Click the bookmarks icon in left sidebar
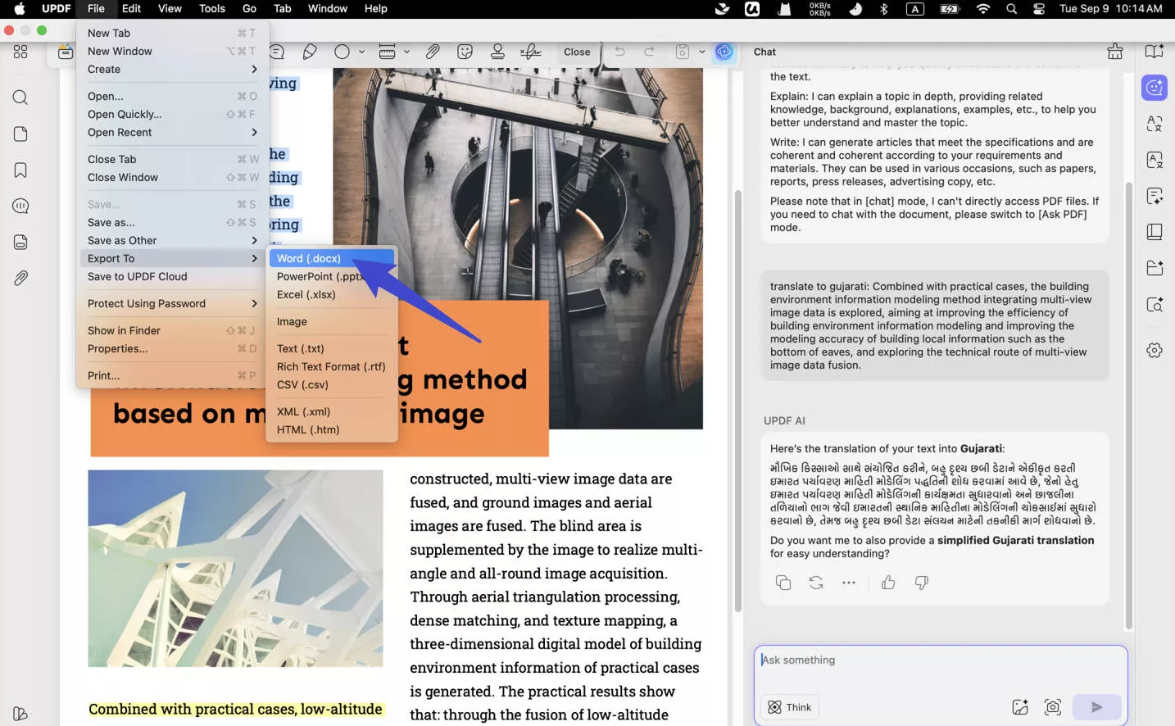Screen dimensions: 1175x726 click(x=20, y=170)
